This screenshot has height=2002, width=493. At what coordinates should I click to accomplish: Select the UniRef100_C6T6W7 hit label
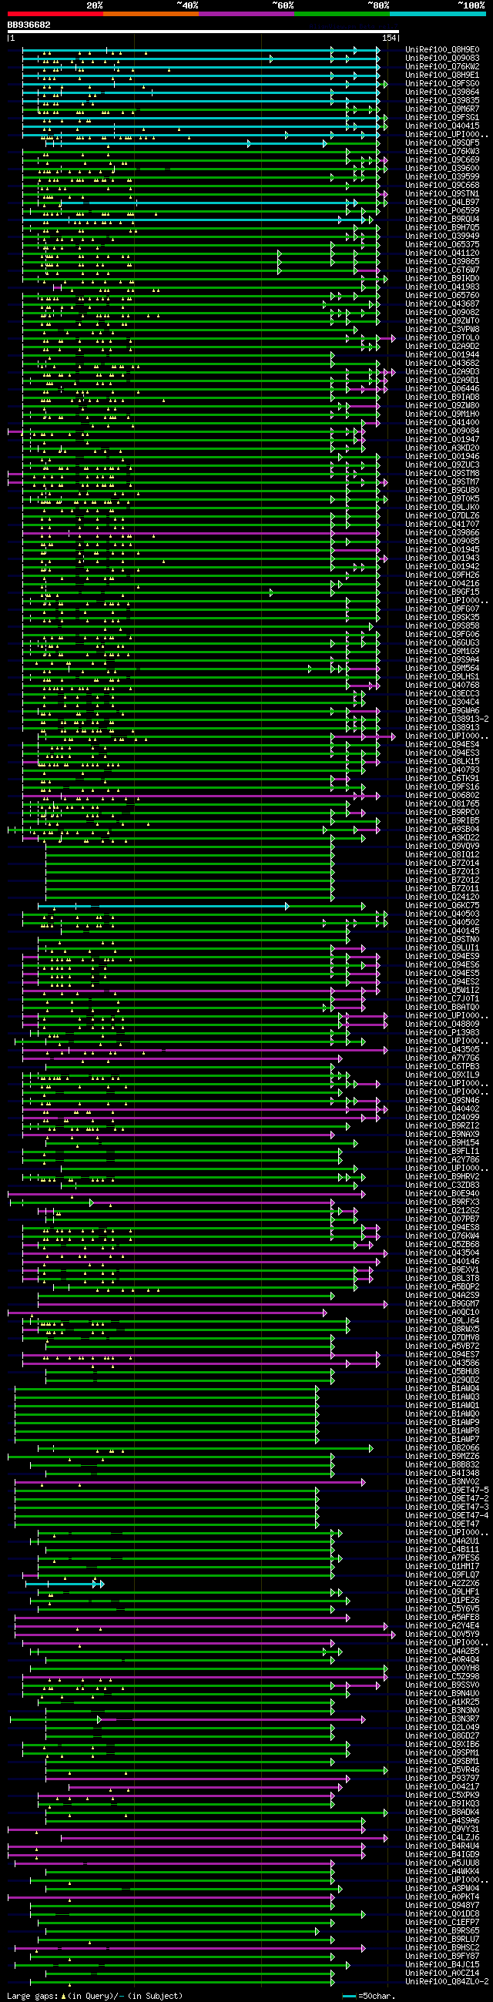pos(442,270)
